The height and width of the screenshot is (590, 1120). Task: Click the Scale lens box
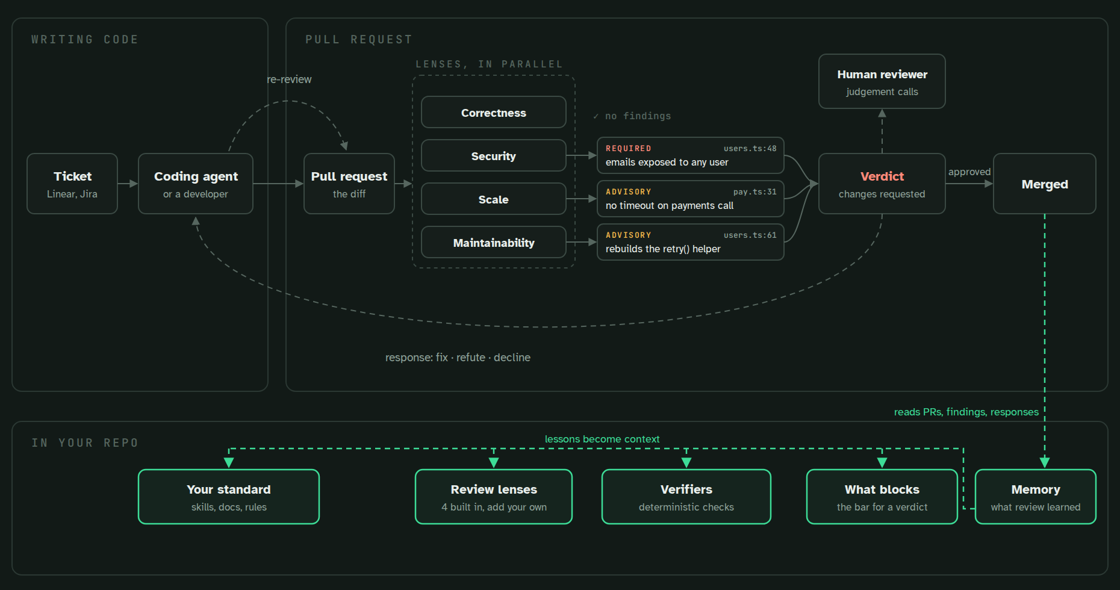point(494,199)
